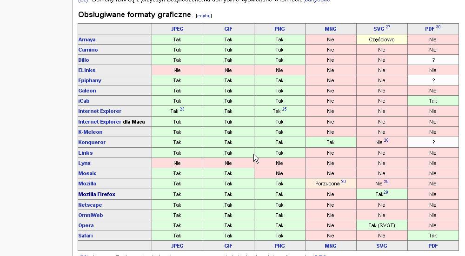The image size is (465, 256).
Task: Select the question mark PDF cell for Dillo
Action: point(433,60)
